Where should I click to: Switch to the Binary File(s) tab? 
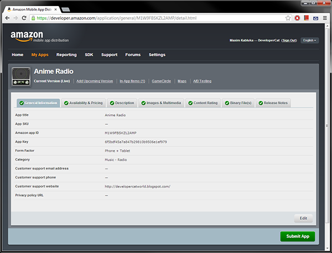[x=238, y=103]
